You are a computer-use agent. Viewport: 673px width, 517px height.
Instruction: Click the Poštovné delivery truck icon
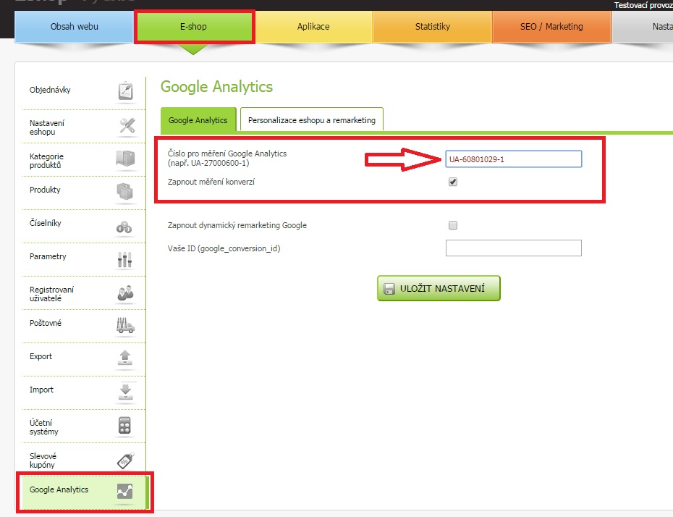pos(125,326)
